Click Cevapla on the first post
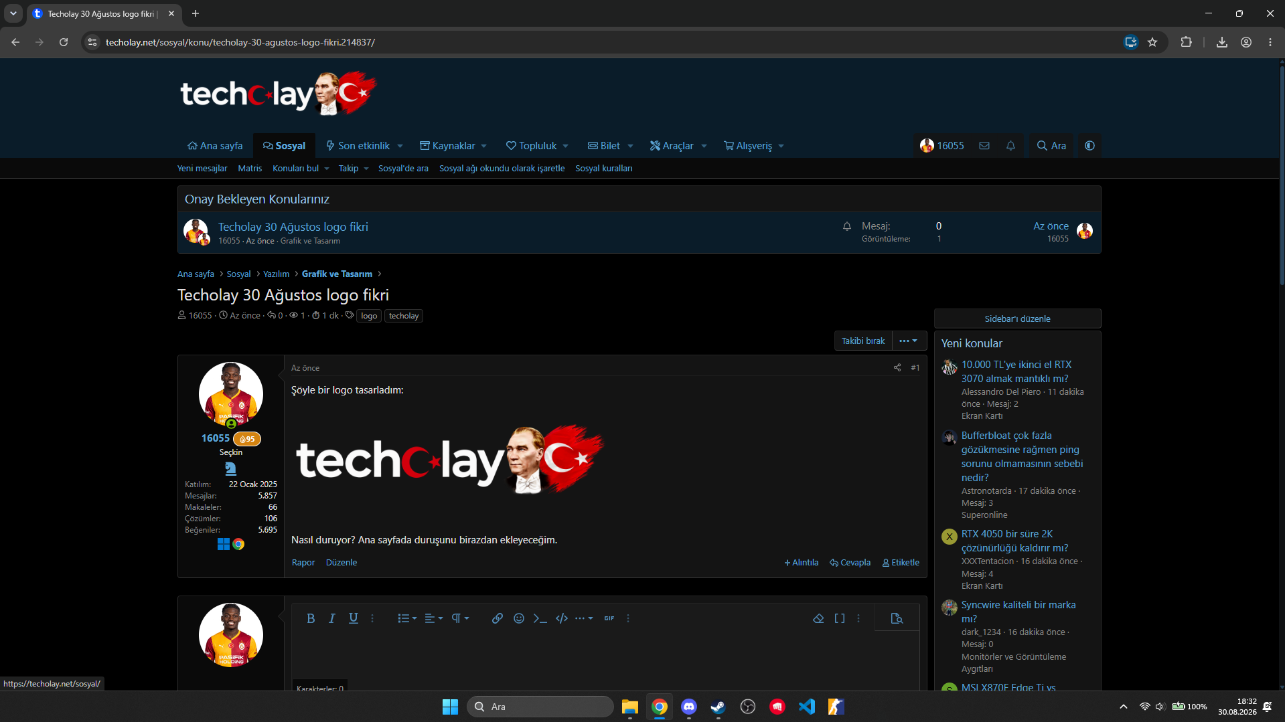This screenshot has height=722, width=1285. click(x=850, y=562)
